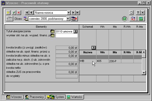Click the Nazwa wzorca combo field
The height and width of the screenshot is (101, 152).
tap(50, 13)
